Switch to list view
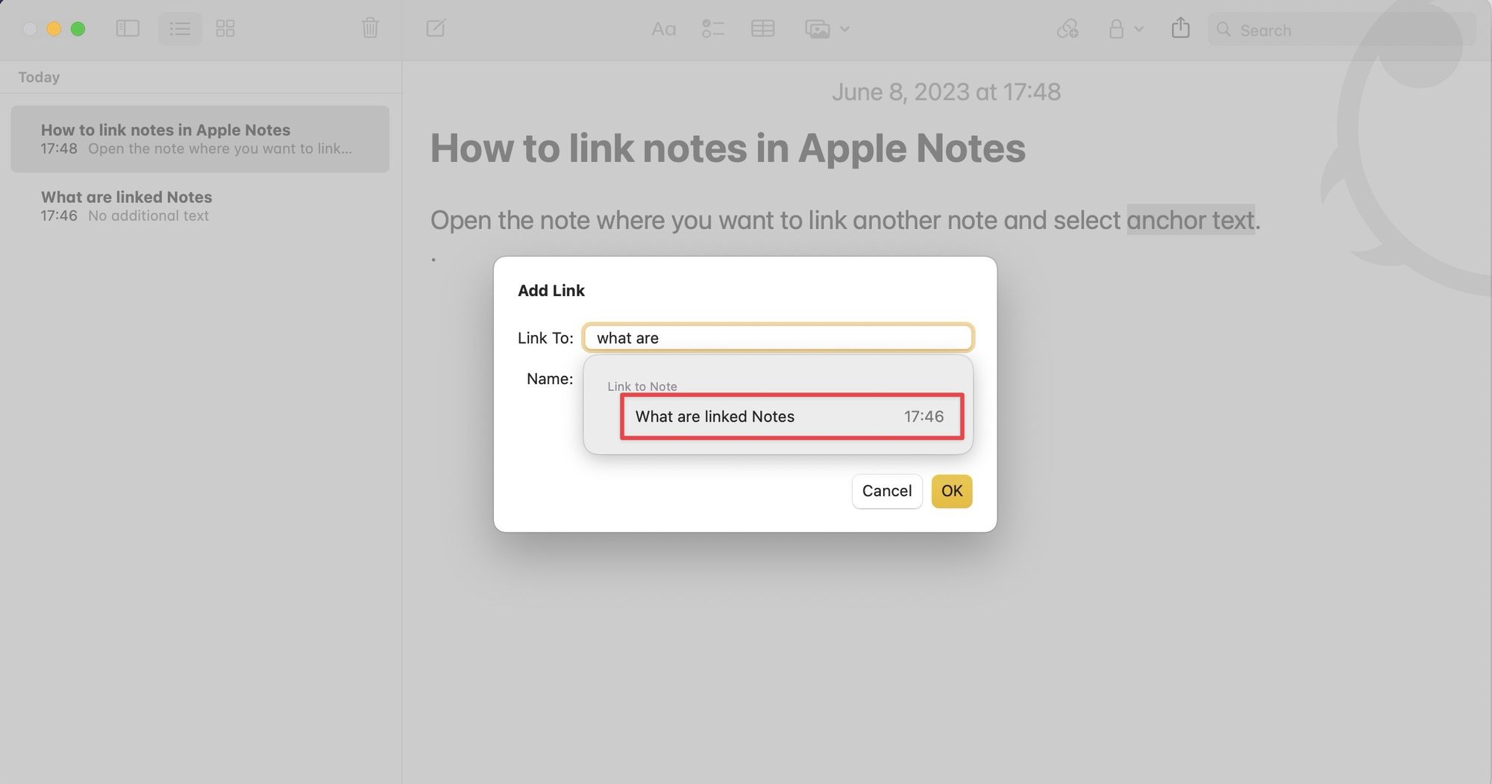Viewport: 1492px width, 784px height. click(x=180, y=28)
